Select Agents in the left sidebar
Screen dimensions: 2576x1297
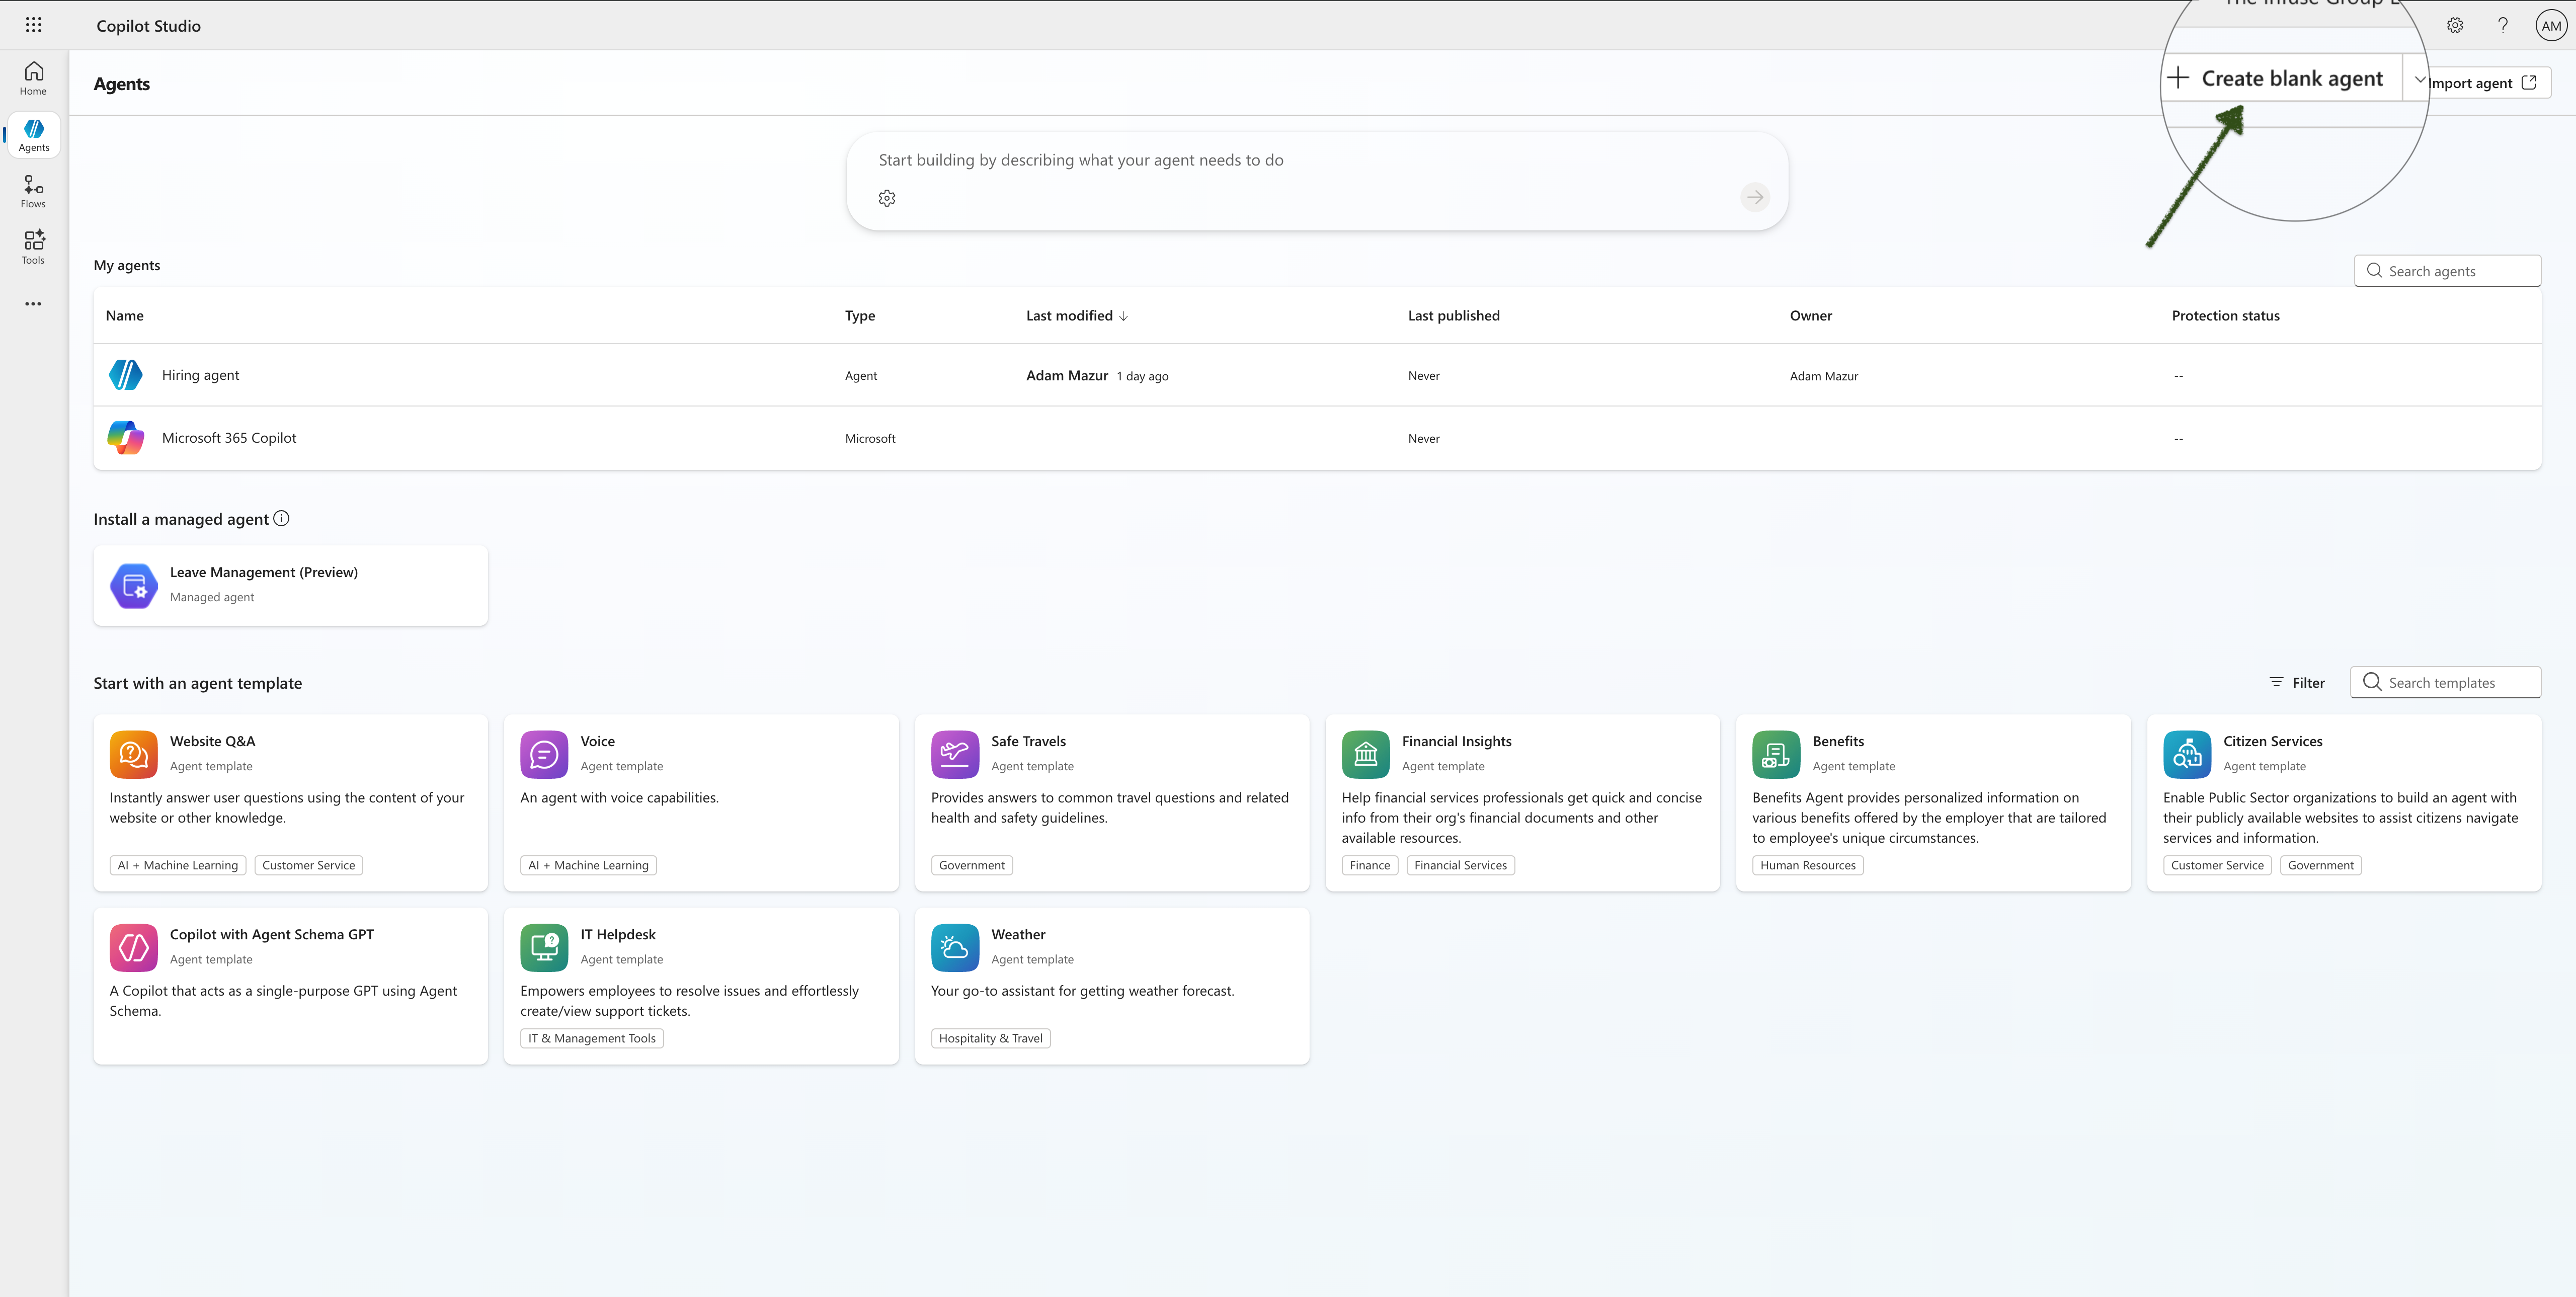33,135
